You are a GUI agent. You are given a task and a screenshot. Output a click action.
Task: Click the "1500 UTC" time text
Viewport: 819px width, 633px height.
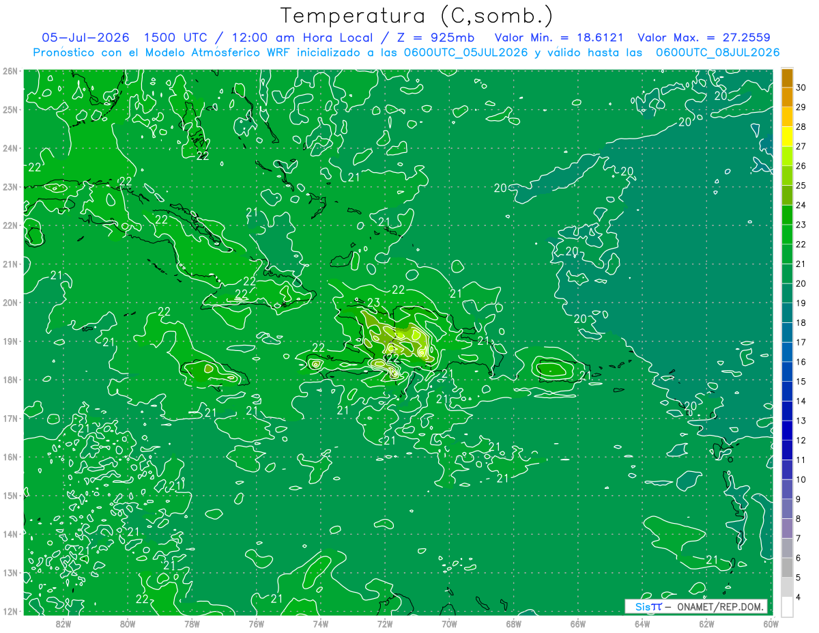174,38
